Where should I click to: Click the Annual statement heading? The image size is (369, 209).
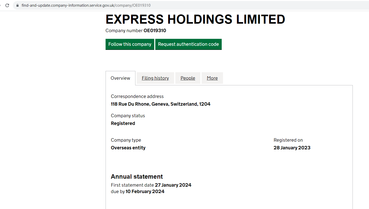pos(137,177)
